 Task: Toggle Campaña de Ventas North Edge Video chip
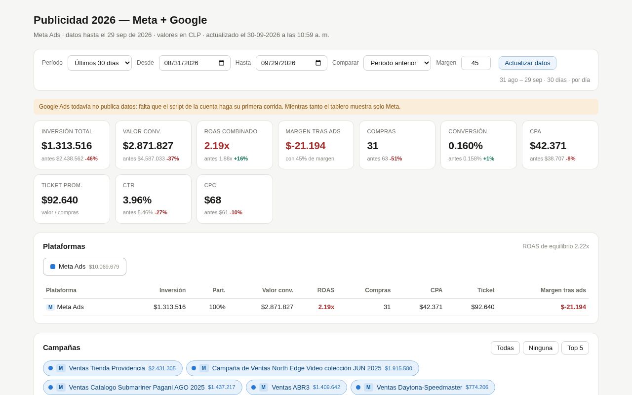(x=302, y=368)
